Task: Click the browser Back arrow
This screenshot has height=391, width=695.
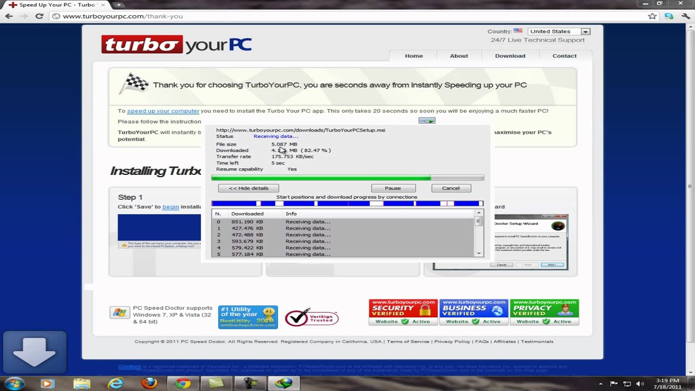Action: 9,16
